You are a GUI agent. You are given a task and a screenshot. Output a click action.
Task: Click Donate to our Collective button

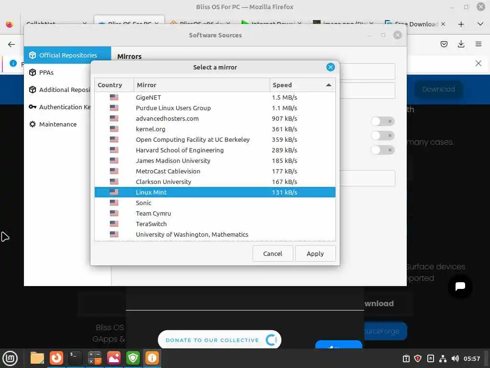tap(219, 340)
